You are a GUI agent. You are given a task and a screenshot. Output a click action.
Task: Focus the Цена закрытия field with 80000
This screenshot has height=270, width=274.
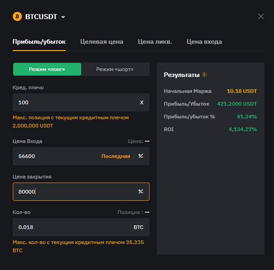[x=81, y=192]
